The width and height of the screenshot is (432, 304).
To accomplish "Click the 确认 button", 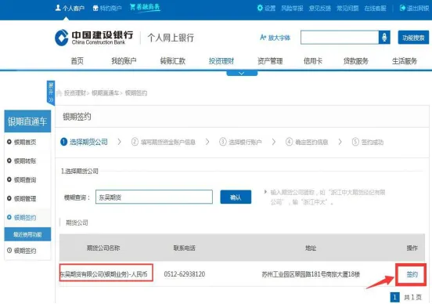I will click(x=236, y=197).
